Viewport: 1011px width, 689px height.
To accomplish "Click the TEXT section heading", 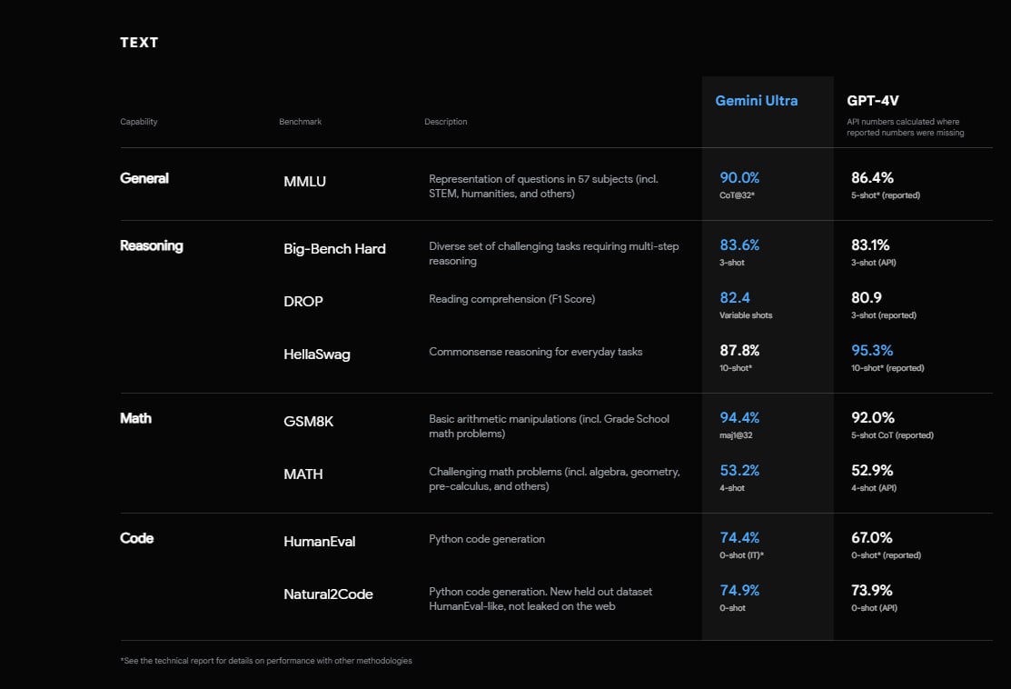I will [139, 43].
